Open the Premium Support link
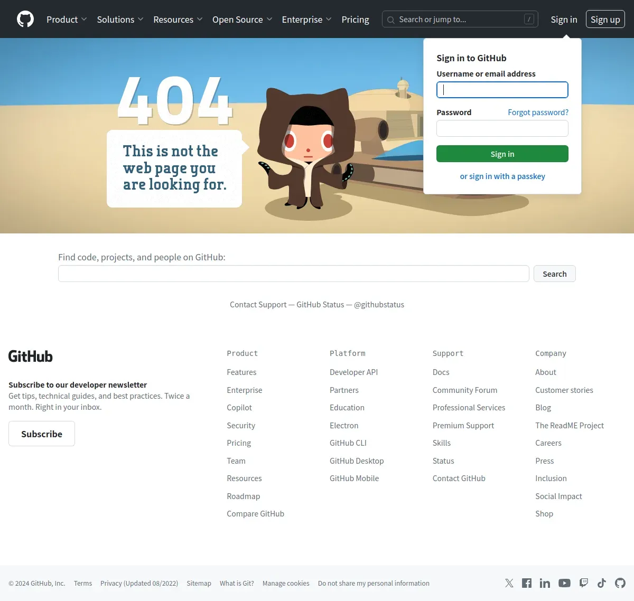The width and height of the screenshot is (634, 601). point(463,426)
